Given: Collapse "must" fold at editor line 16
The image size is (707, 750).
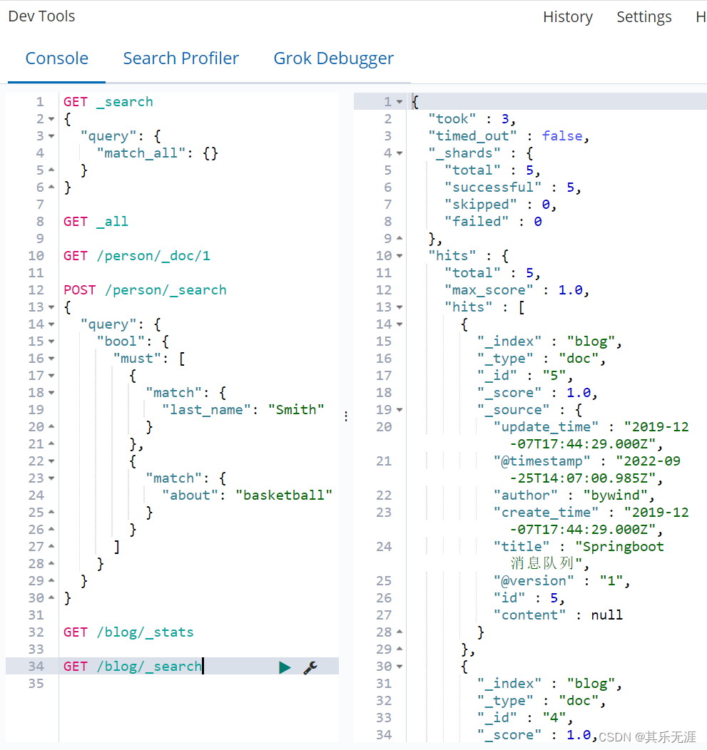Looking at the screenshot, I should [x=51, y=359].
